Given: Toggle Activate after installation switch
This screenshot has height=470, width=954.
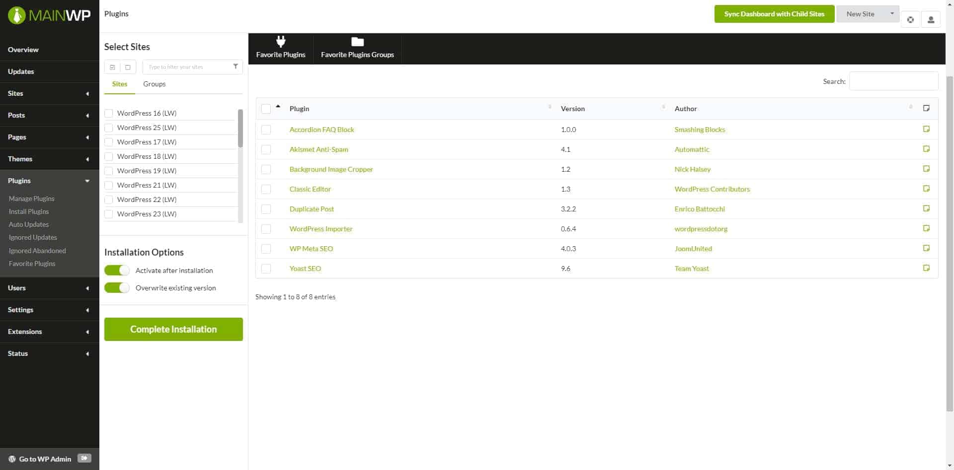Looking at the screenshot, I should (117, 270).
